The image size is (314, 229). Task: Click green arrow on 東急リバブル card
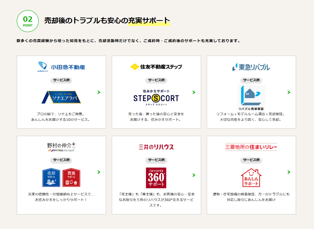point(289,92)
